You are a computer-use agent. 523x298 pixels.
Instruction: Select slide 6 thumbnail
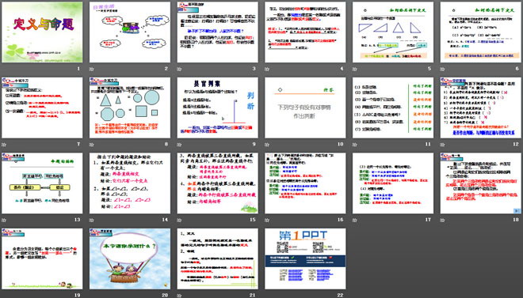coord(481,32)
